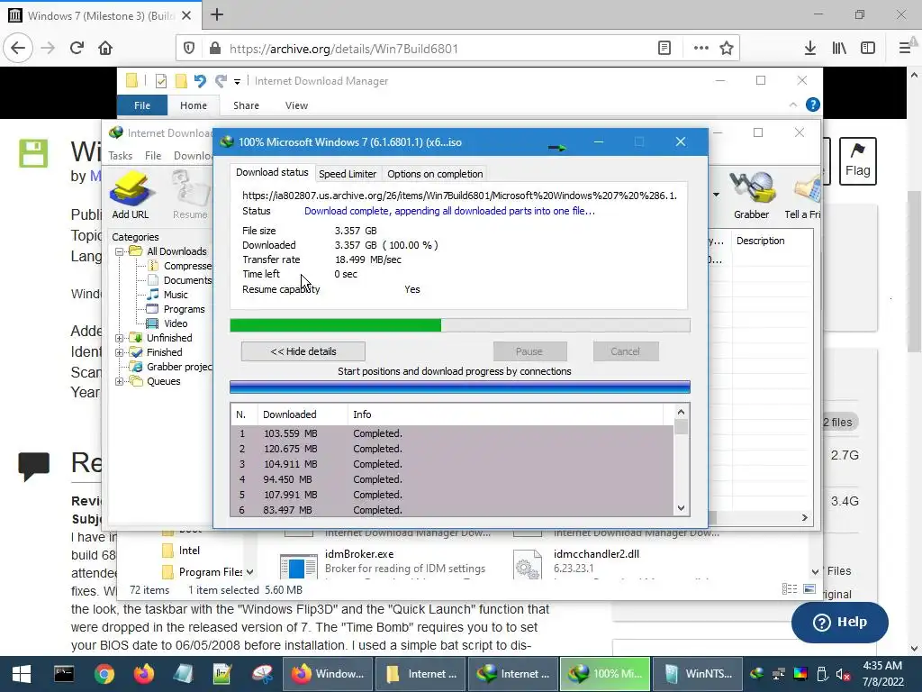
Task: Switch to WinNTS taskbar window
Action: (698, 674)
